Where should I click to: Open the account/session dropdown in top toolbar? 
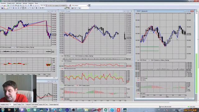click(57, 6)
